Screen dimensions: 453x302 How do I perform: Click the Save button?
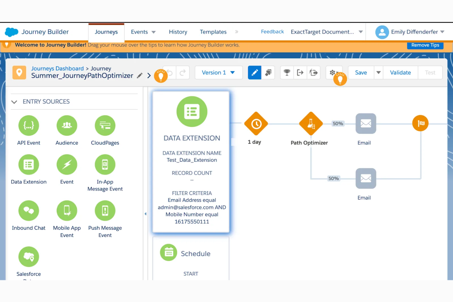coord(361,73)
